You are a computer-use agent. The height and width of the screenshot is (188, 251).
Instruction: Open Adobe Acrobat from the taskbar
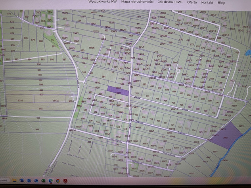66,181
